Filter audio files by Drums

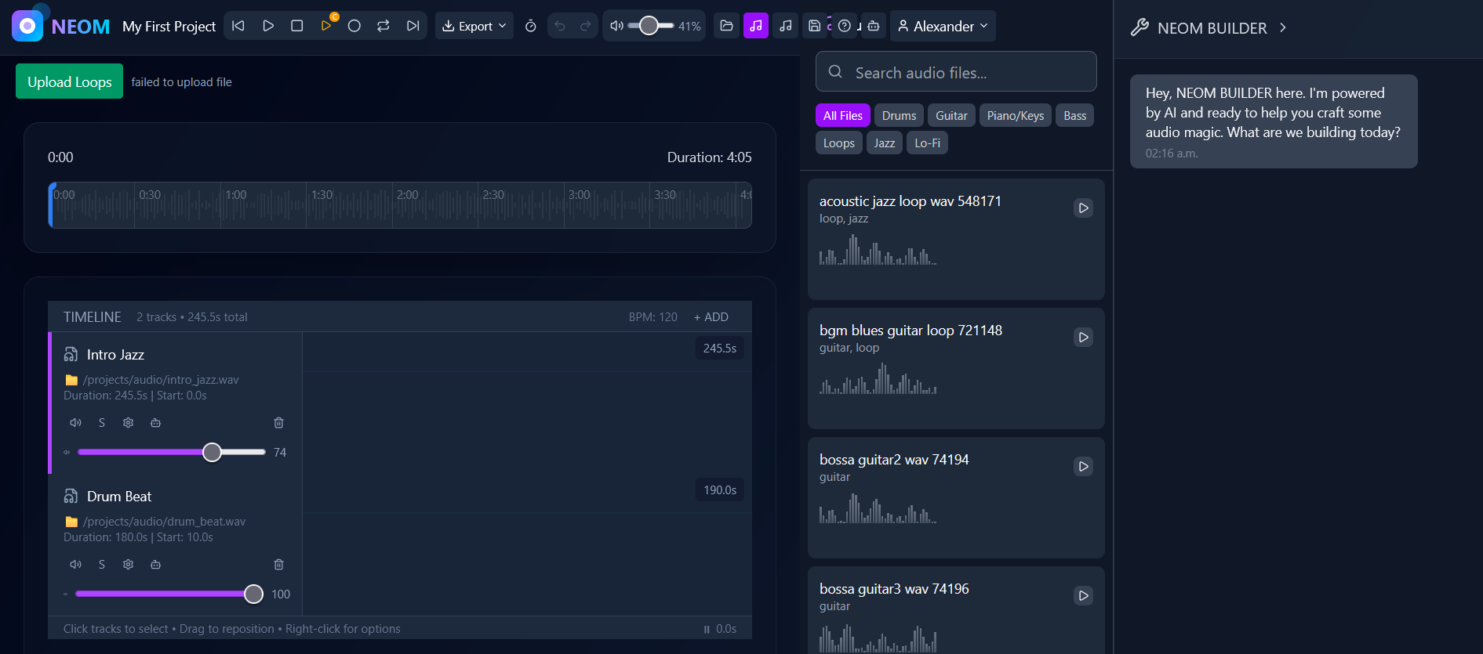tap(899, 116)
